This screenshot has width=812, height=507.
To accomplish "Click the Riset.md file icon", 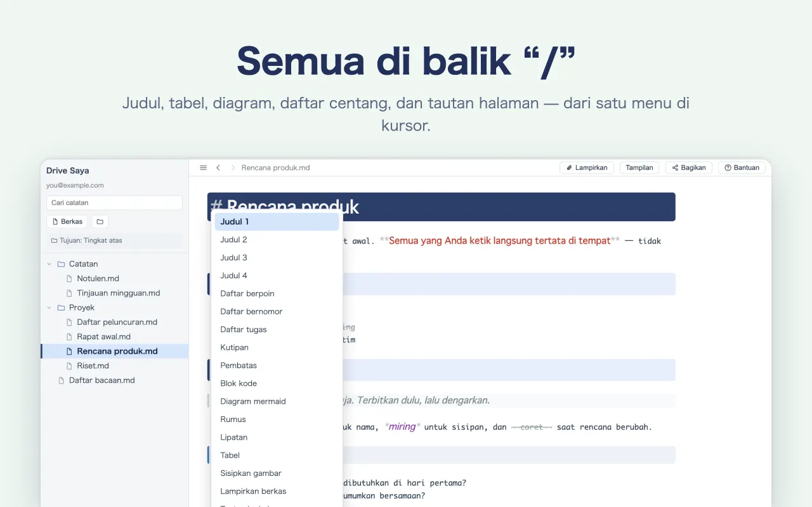I will coord(70,366).
